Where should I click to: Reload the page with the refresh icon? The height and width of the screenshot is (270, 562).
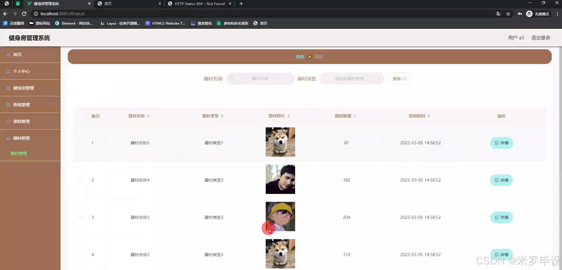pos(24,14)
